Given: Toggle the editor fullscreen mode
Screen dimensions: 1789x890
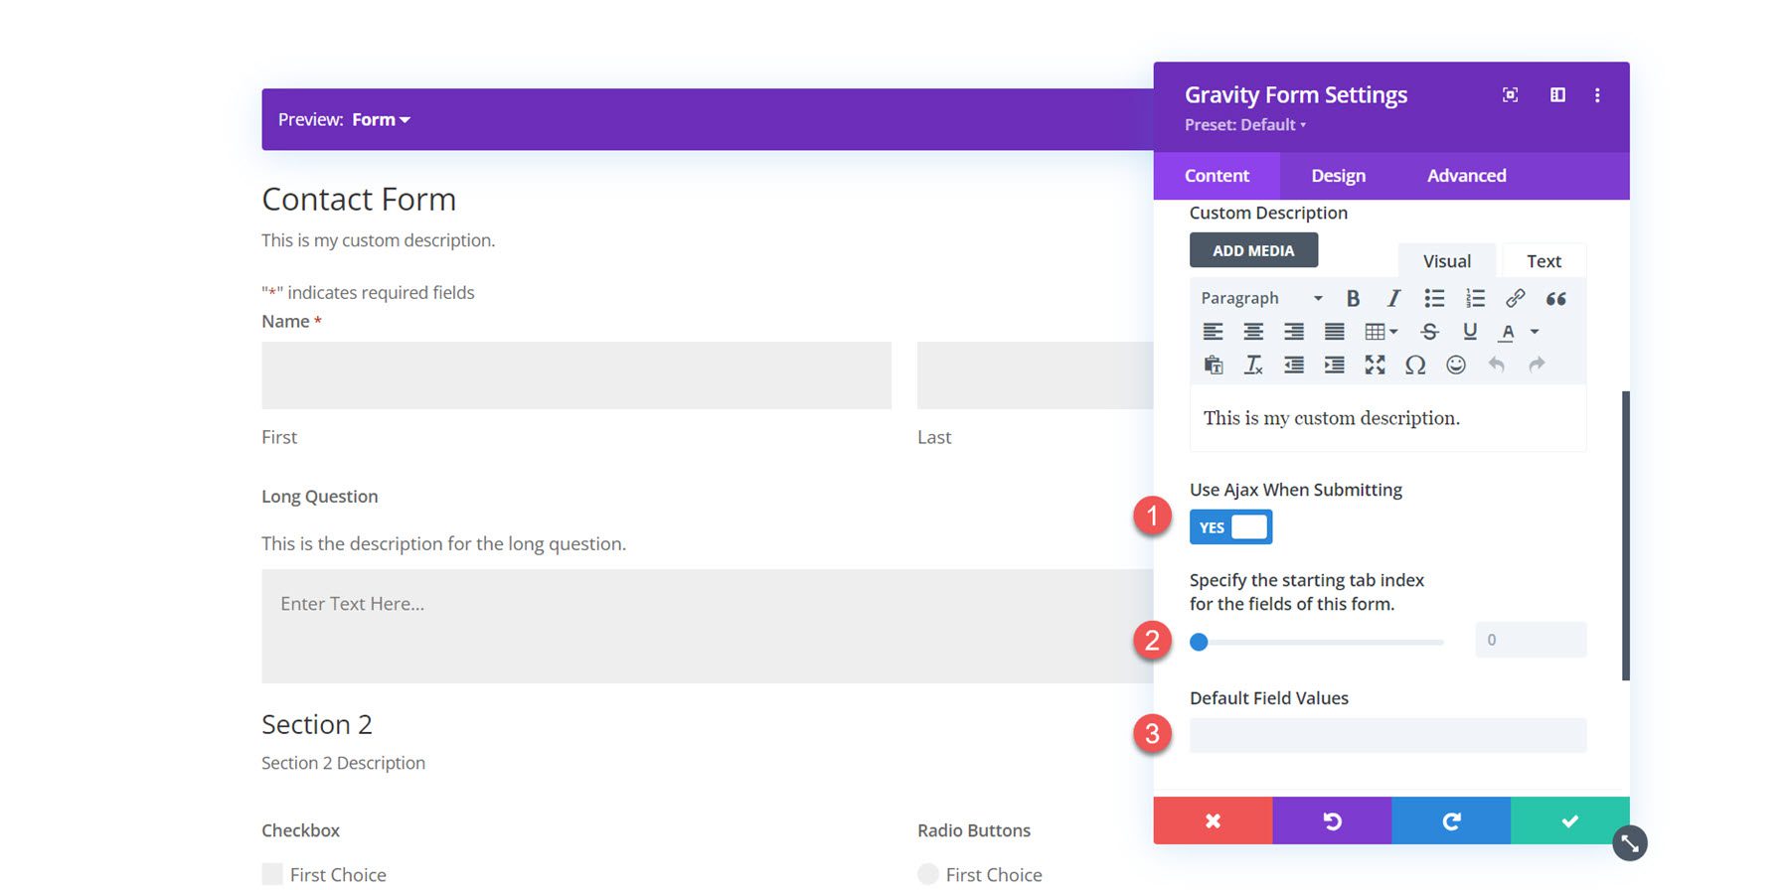Looking at the screenshot, I should (x=1375, y=365).
